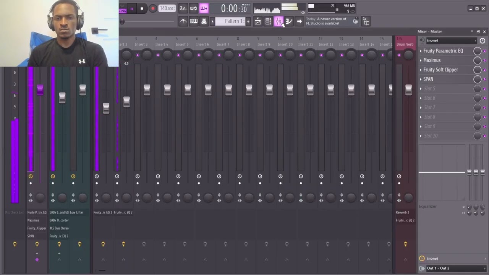Click the yellow clock icon beside bottom (none)
489x275 pixels.
coord(422,259)
